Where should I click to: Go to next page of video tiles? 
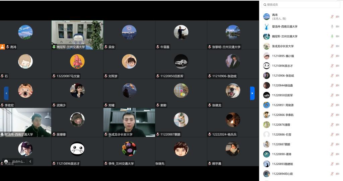252,93
